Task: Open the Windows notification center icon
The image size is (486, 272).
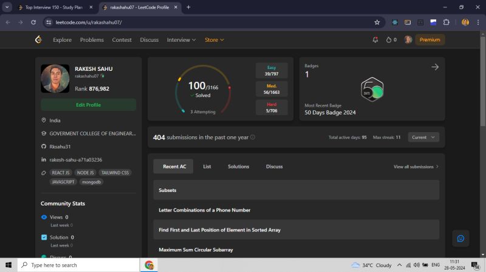Action: [476, 265]
